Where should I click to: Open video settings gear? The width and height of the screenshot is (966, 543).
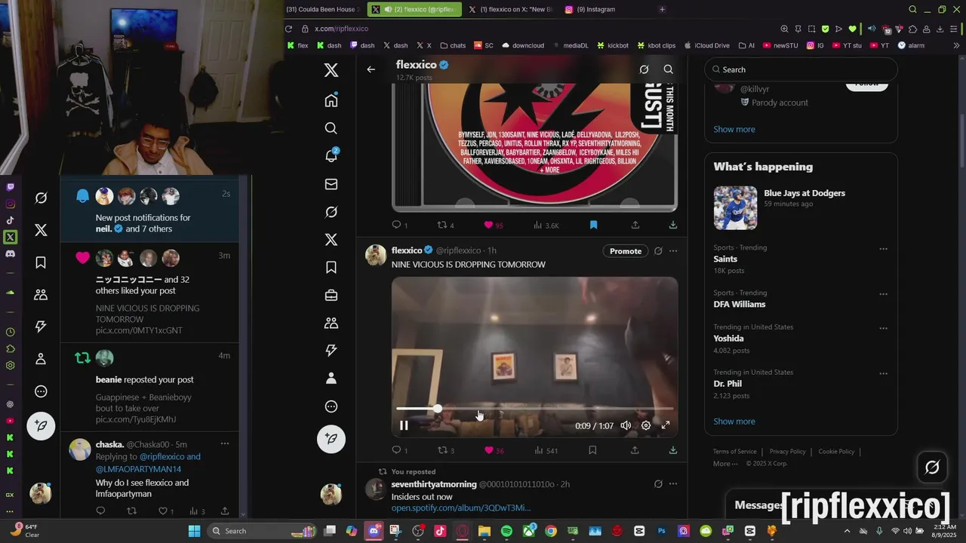tap(646, 425)
